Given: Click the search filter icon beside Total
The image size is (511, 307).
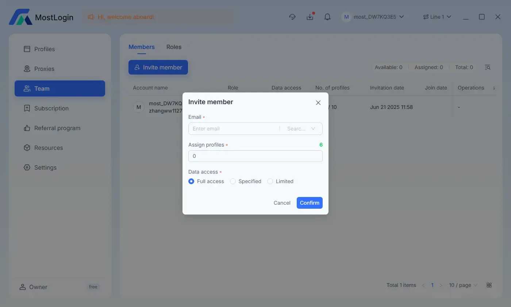Looking at the screenshot, I should [x=487, y=67].
